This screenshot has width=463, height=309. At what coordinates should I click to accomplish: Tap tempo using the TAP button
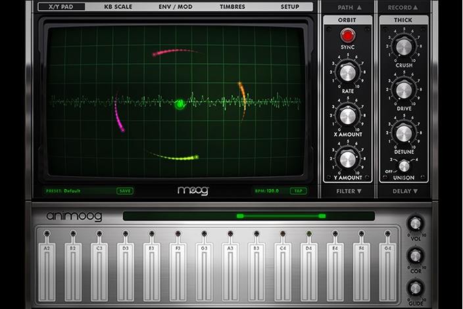(x=298, y=191)
